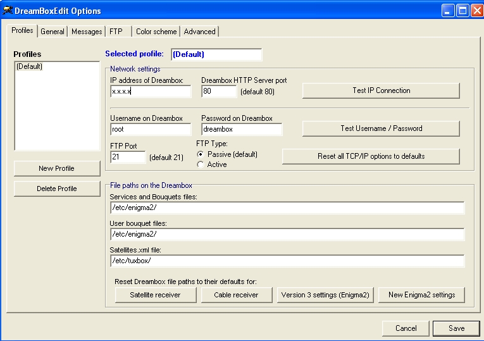
Task: Click the HTTP Server port field
Action: pyautogui.click(x=219, y=91)
